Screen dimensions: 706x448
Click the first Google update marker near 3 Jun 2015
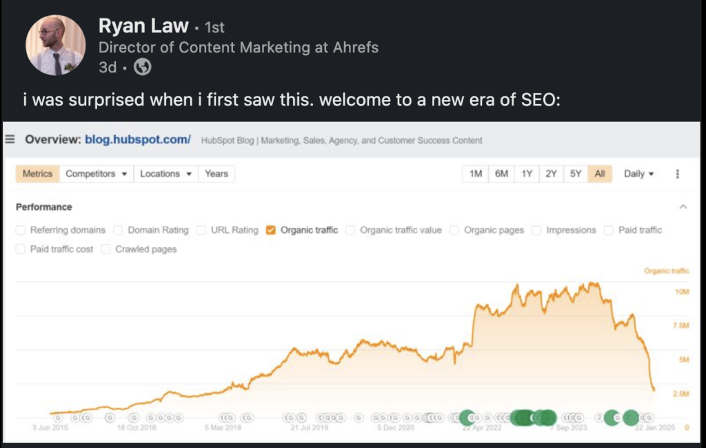pos(58,418)
